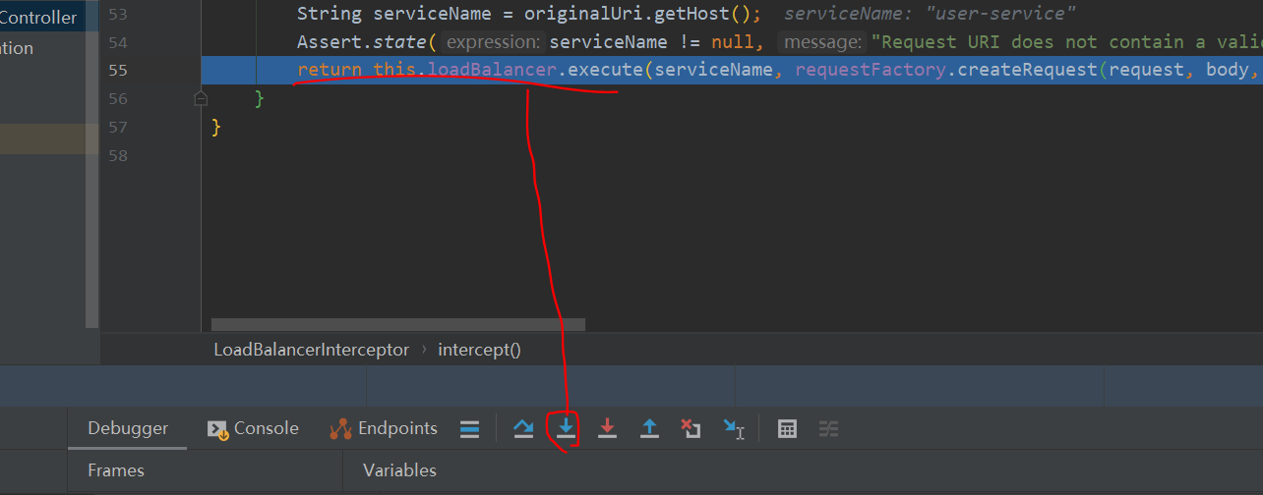This screenshot has width=1263, height=495.
Task: Open the Endpoints tab
Action: (x=384, y=428)
